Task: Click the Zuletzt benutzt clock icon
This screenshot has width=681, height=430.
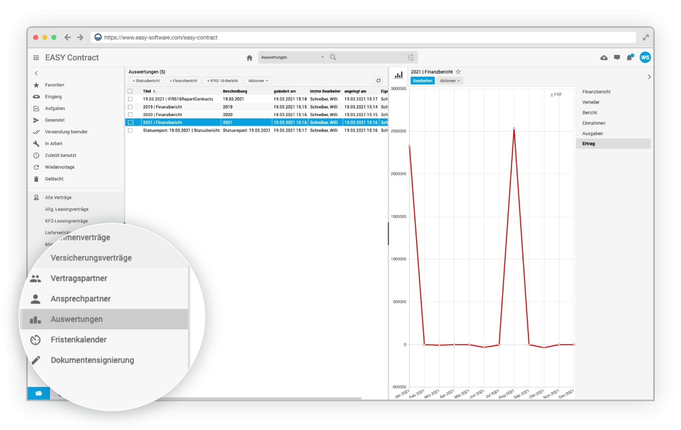Action: (x=36, y=155)
